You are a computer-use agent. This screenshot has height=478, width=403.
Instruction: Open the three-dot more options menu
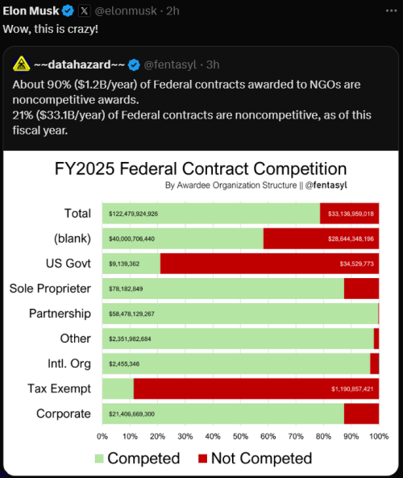coord(391,10)
